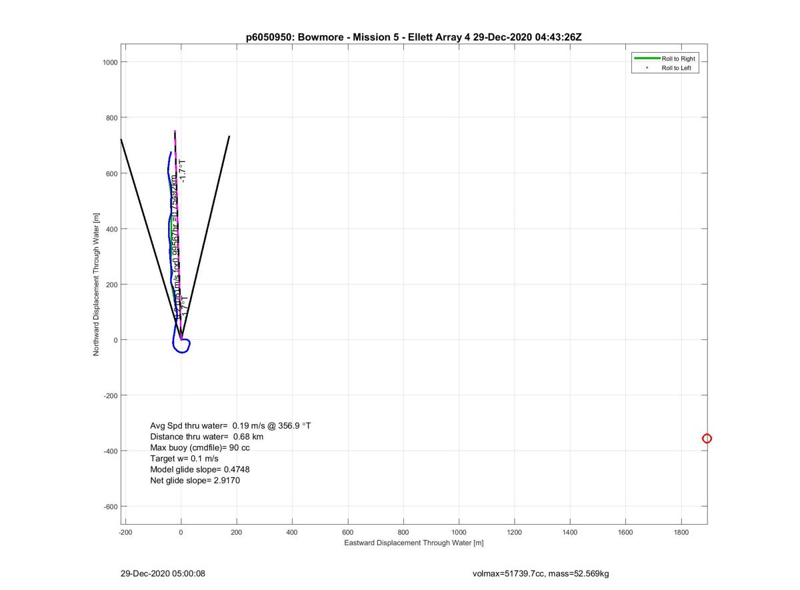Click 'Max buoy (cmdfile)= 90 cc' text
This screenshot has width=800, height=590.
point(200,447)
